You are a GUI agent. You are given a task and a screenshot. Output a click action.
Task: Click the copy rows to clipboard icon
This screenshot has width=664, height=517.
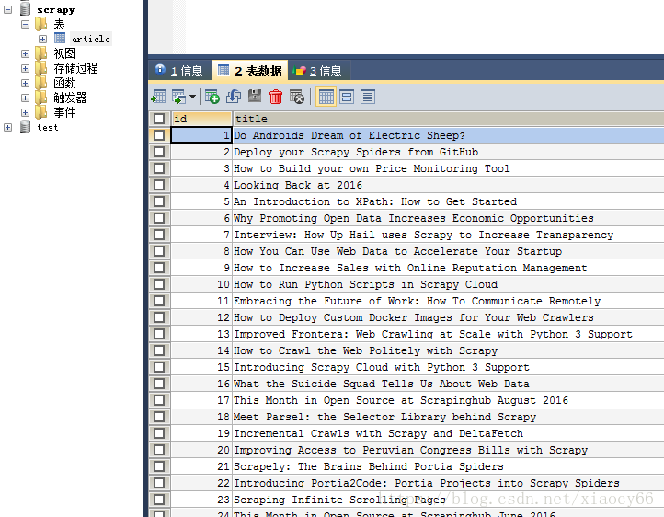coord(178,97)
